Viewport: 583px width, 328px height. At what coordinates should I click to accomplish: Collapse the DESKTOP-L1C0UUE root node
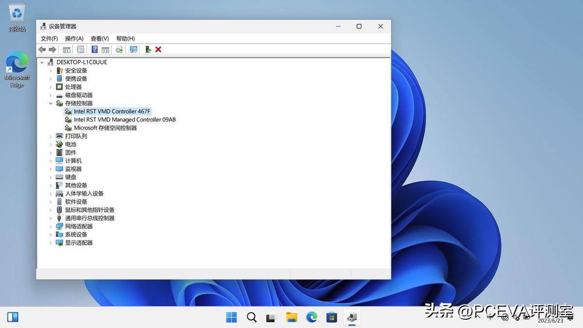pos(42,62)
